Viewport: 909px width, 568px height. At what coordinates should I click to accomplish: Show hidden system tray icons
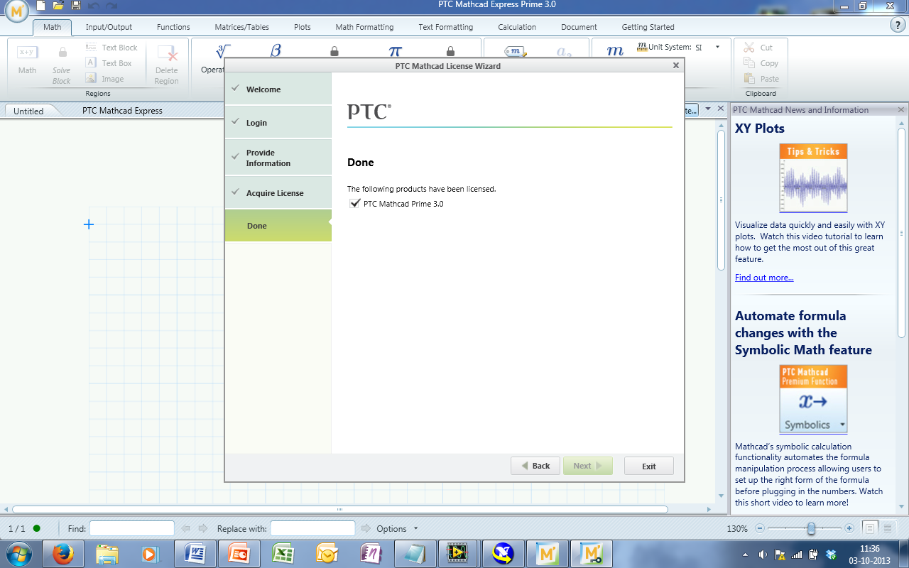[745, 555]
